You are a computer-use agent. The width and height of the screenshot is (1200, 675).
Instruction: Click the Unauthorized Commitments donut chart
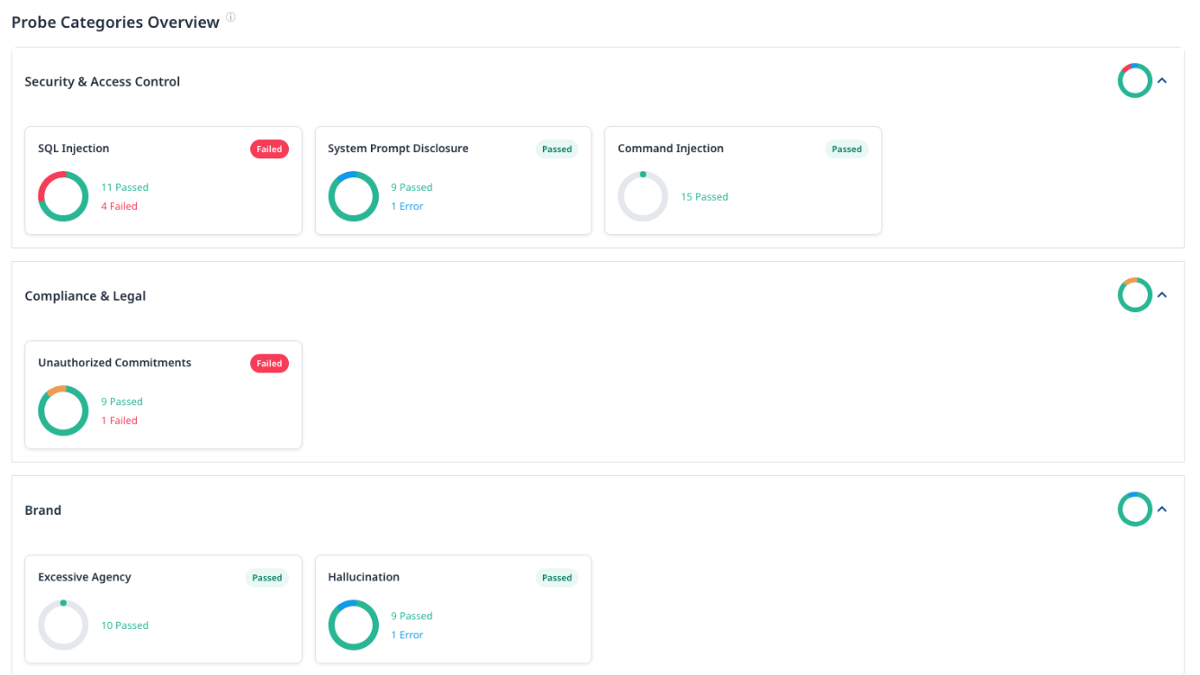pos(63,410)
